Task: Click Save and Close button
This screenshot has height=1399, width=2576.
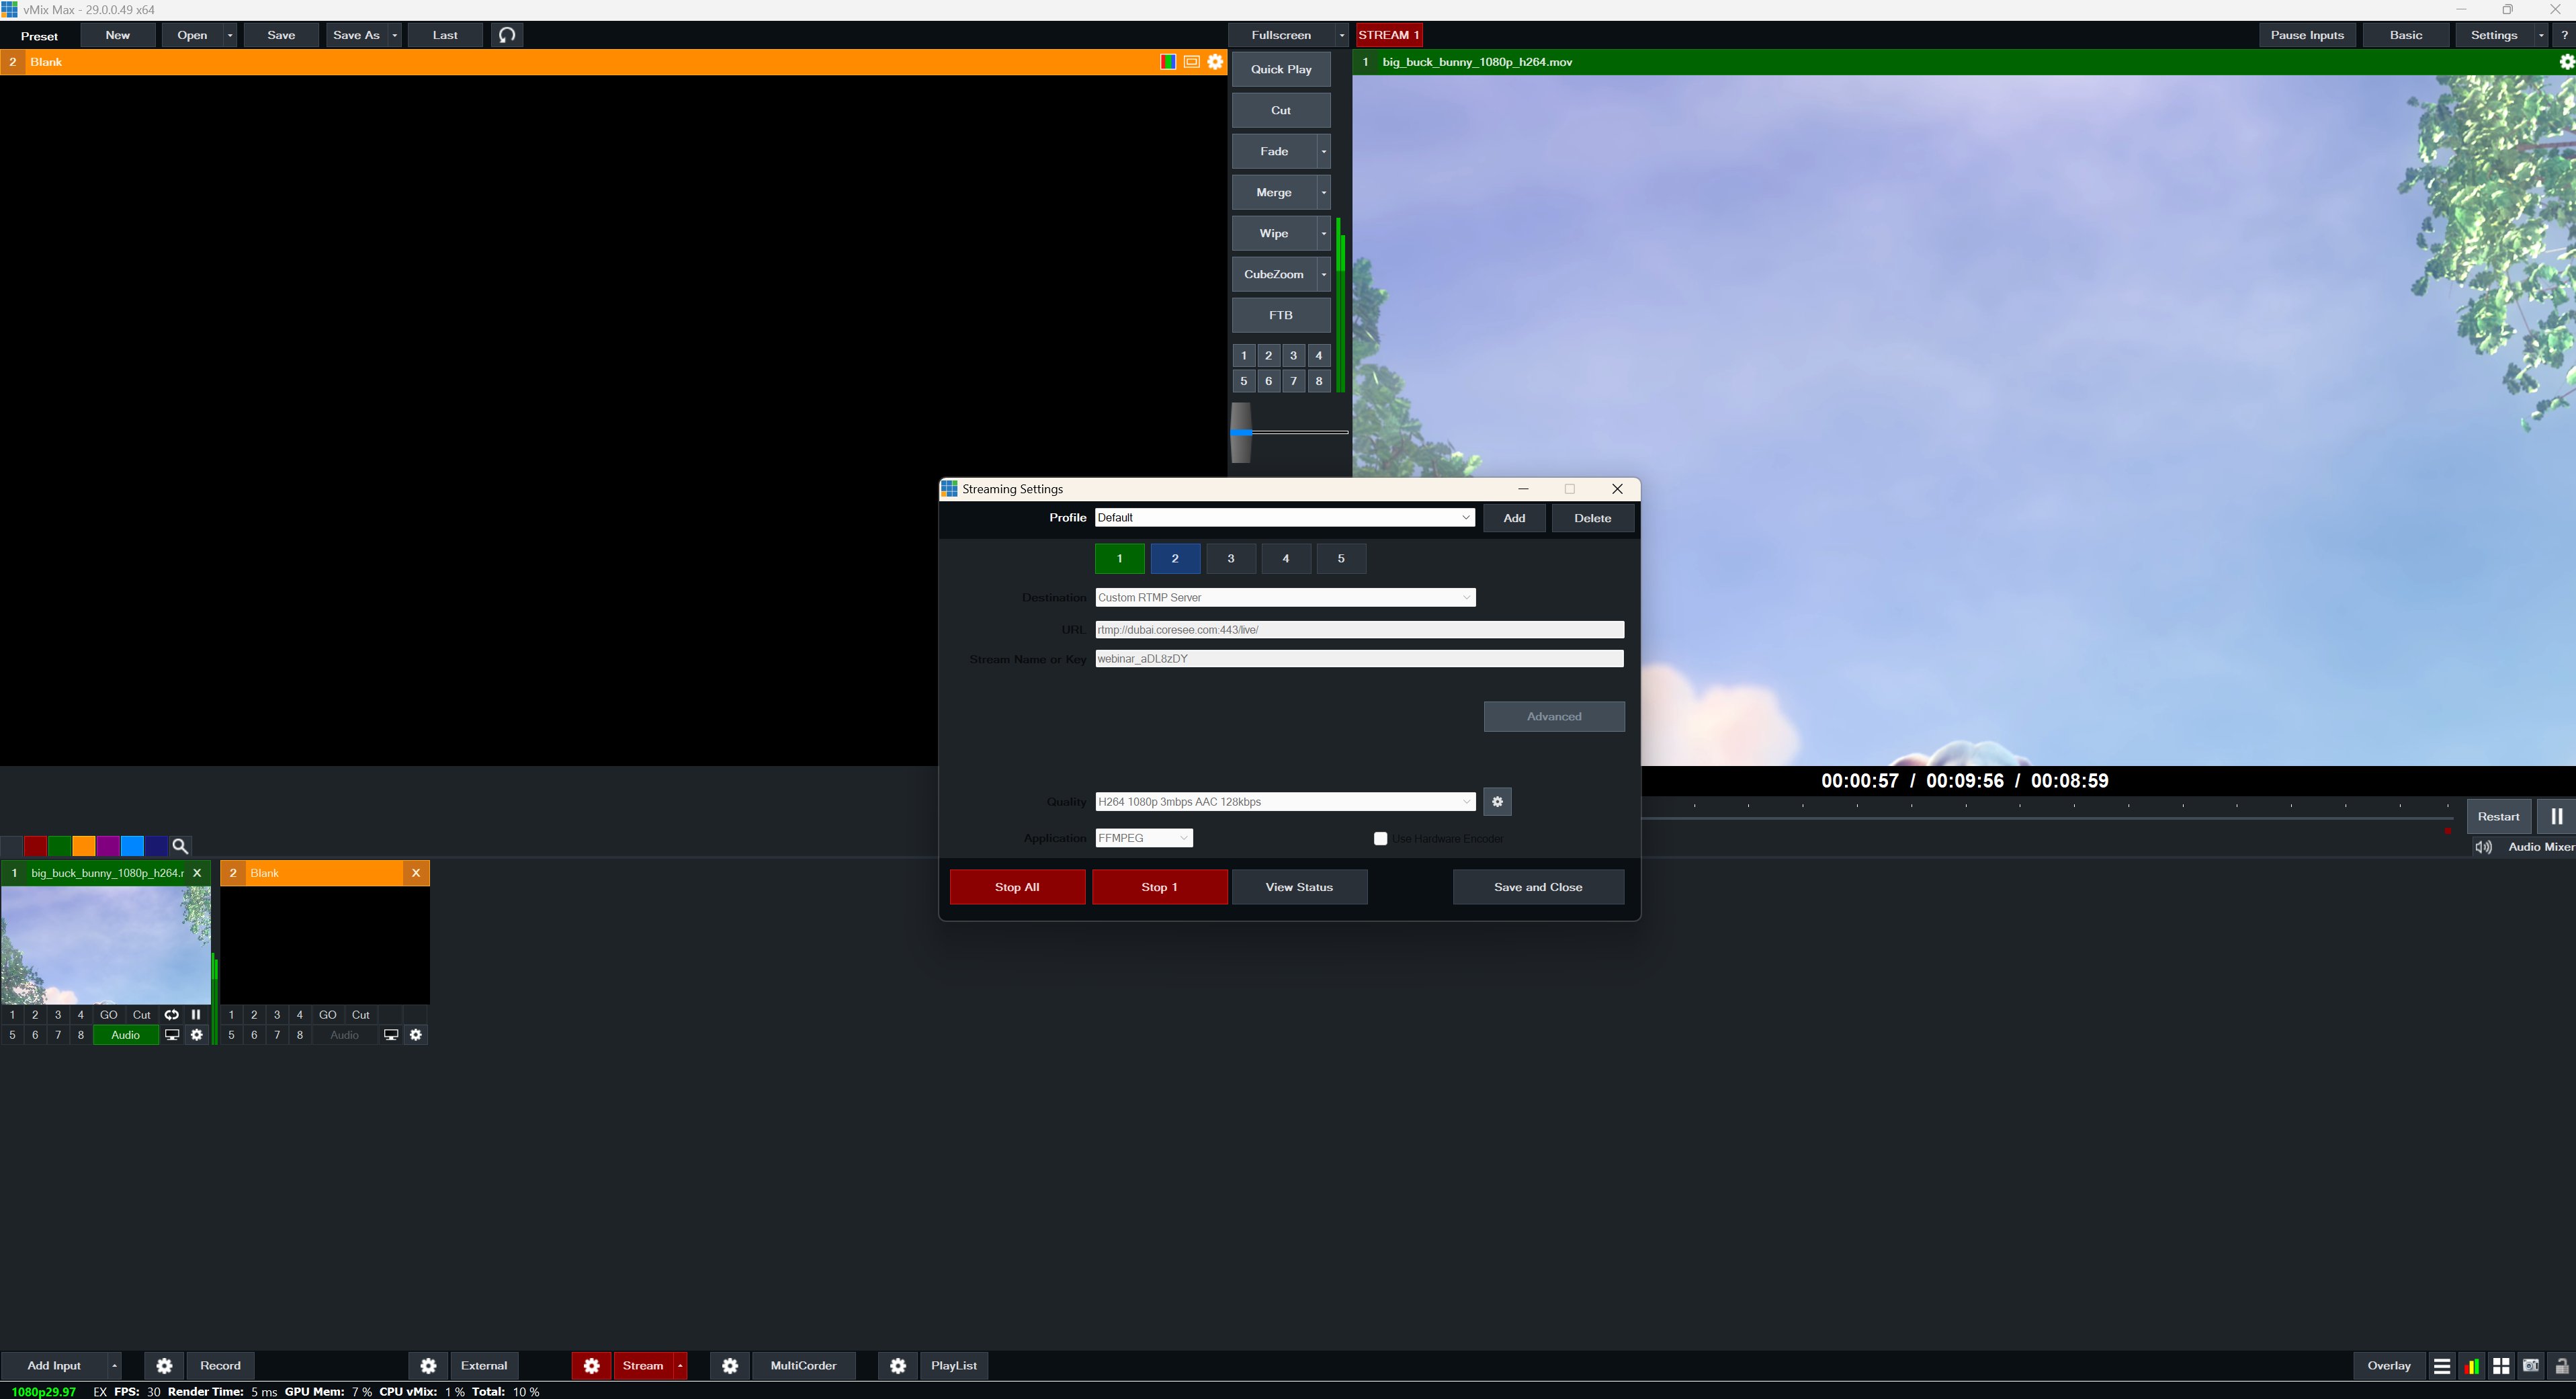Action: pos(1538,887)
